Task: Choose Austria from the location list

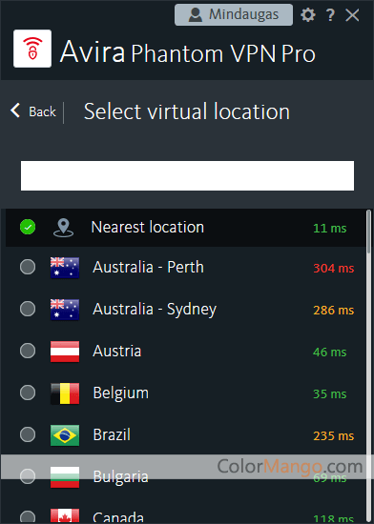Action: pyautogui.click(x=186, y=352)
